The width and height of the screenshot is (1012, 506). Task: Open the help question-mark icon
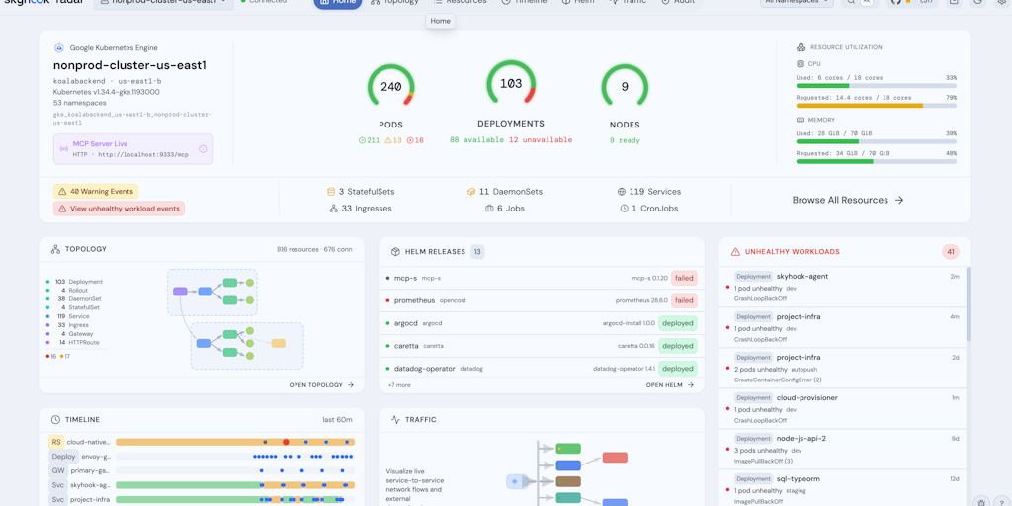[x=1001, y=501]
